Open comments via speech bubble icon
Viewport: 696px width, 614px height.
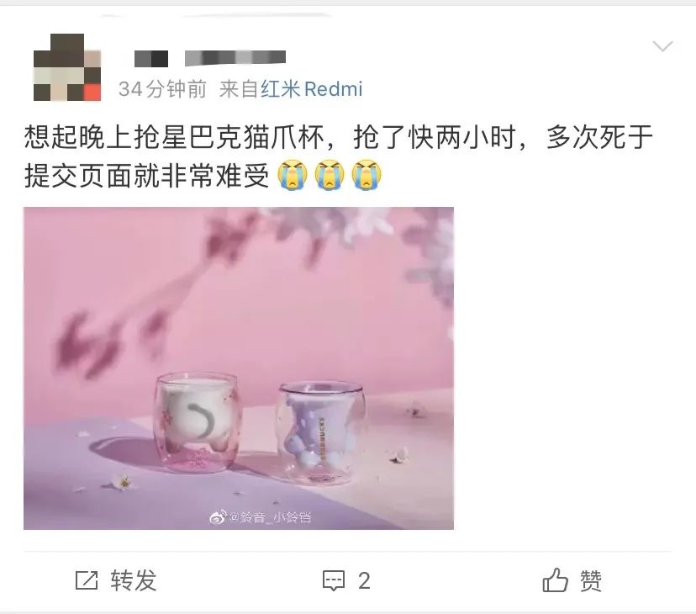[334, 580]
